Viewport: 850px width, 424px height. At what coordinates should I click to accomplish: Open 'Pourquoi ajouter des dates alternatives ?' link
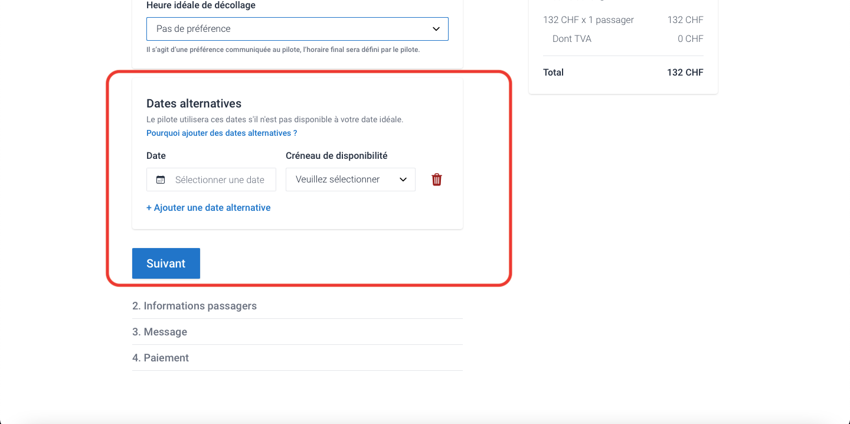click(222, 133)
